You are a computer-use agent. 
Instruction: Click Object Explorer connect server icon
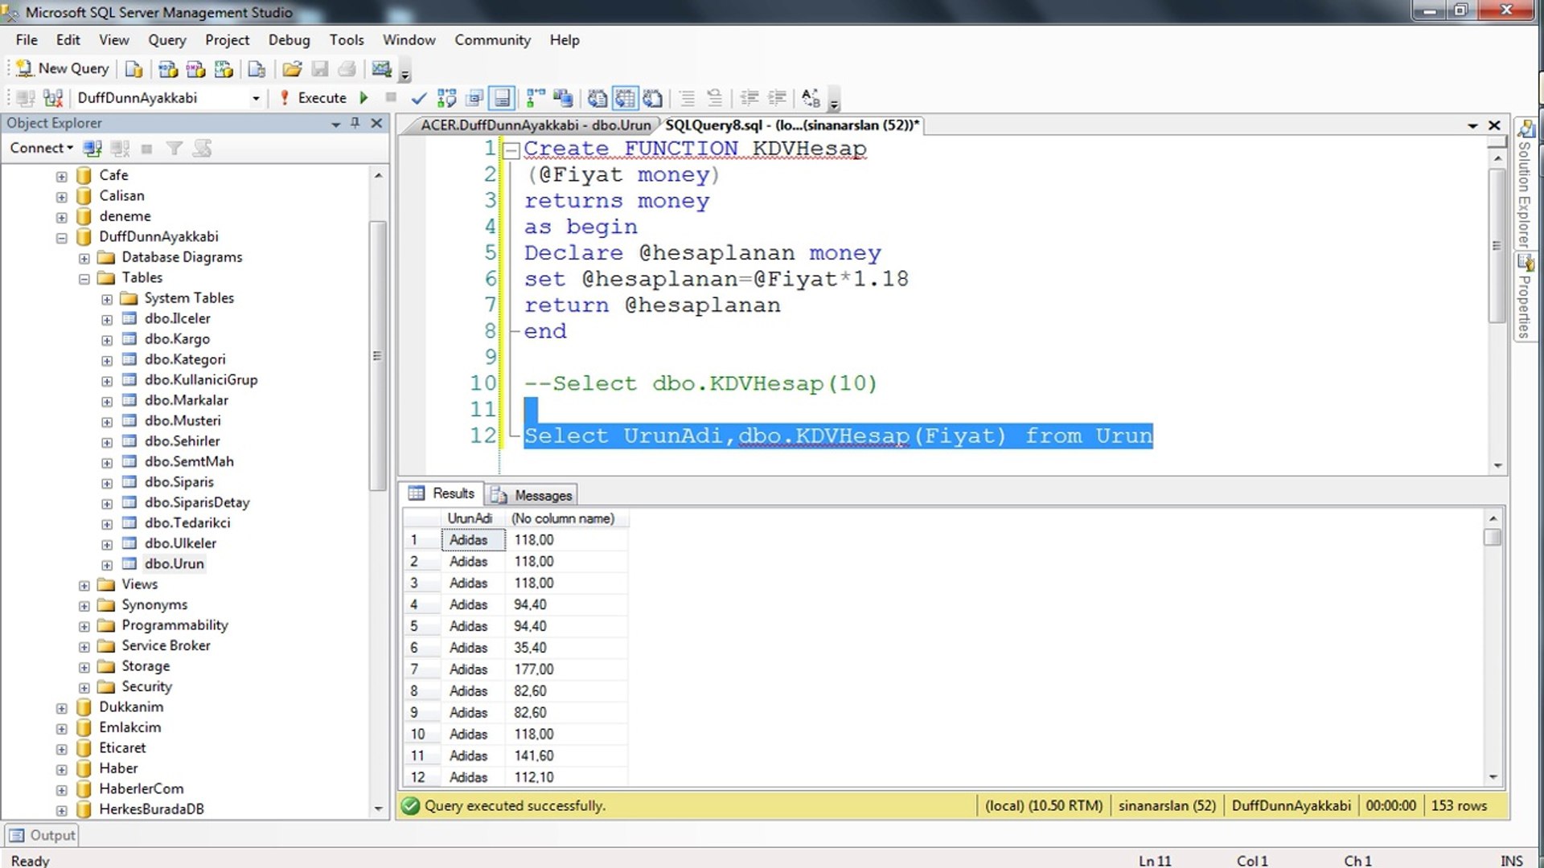[x=92, y=148]
